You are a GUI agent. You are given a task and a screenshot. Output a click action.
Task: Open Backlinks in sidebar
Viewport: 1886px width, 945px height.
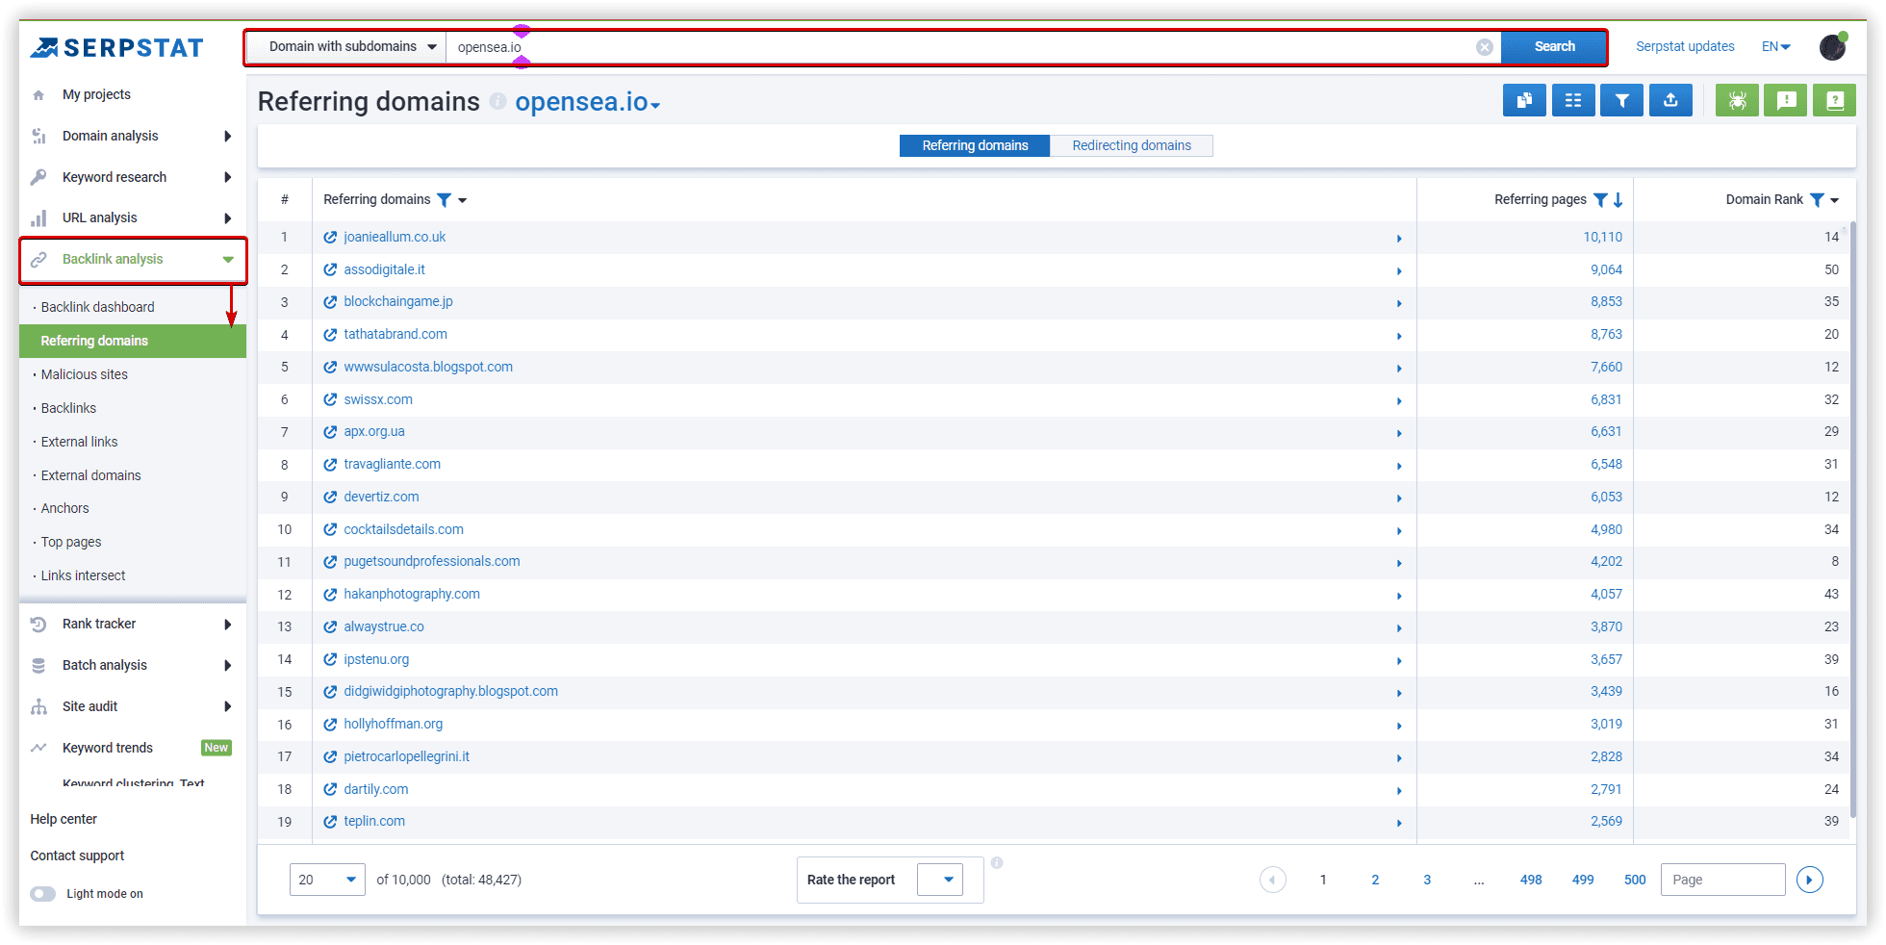[x=68, y=408]
